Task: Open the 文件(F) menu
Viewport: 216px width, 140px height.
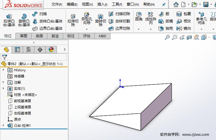Action: [57, 4]
